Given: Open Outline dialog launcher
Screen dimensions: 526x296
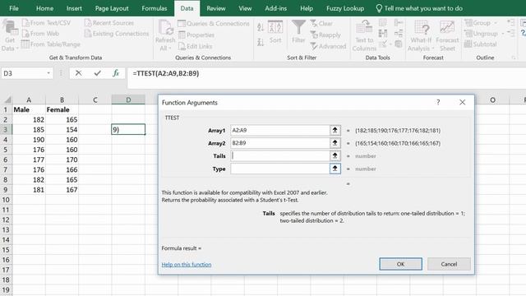Looking at the screenshot, I should 514,58.
